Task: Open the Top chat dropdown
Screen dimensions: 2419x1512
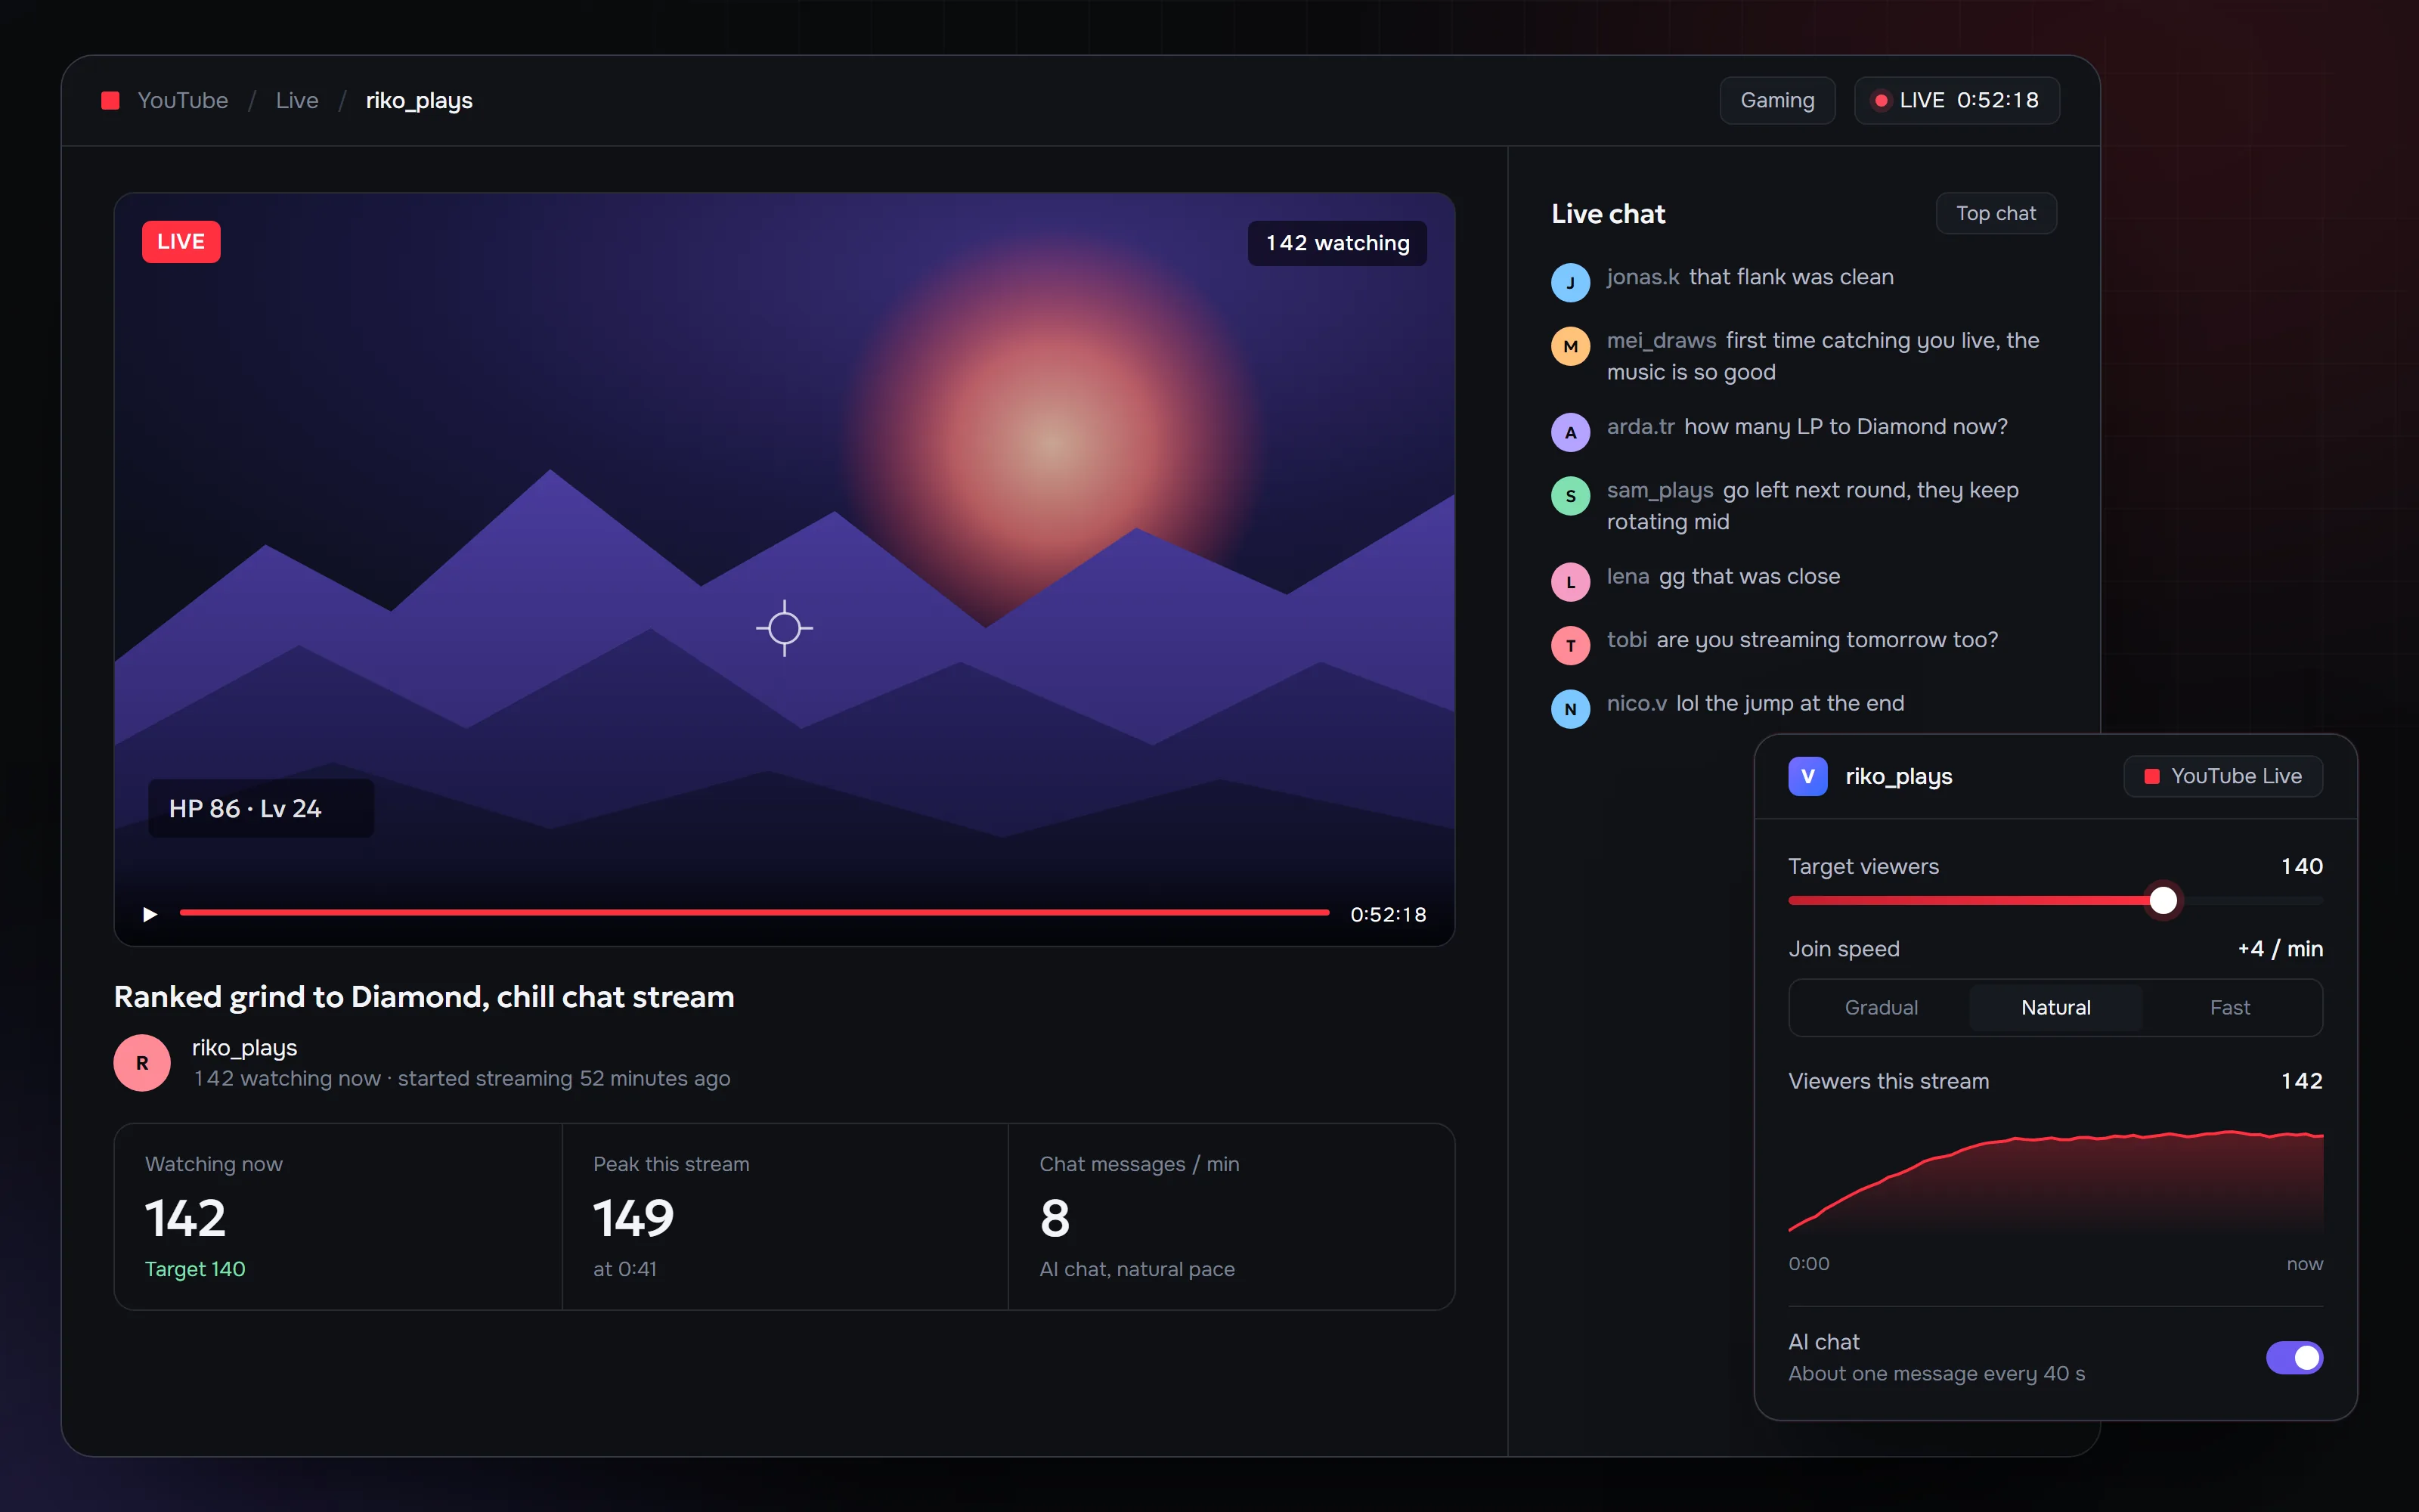Action: point(1996,213)
